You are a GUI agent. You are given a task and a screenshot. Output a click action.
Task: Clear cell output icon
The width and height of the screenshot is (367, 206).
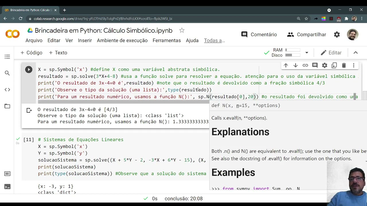pos(29,110)
